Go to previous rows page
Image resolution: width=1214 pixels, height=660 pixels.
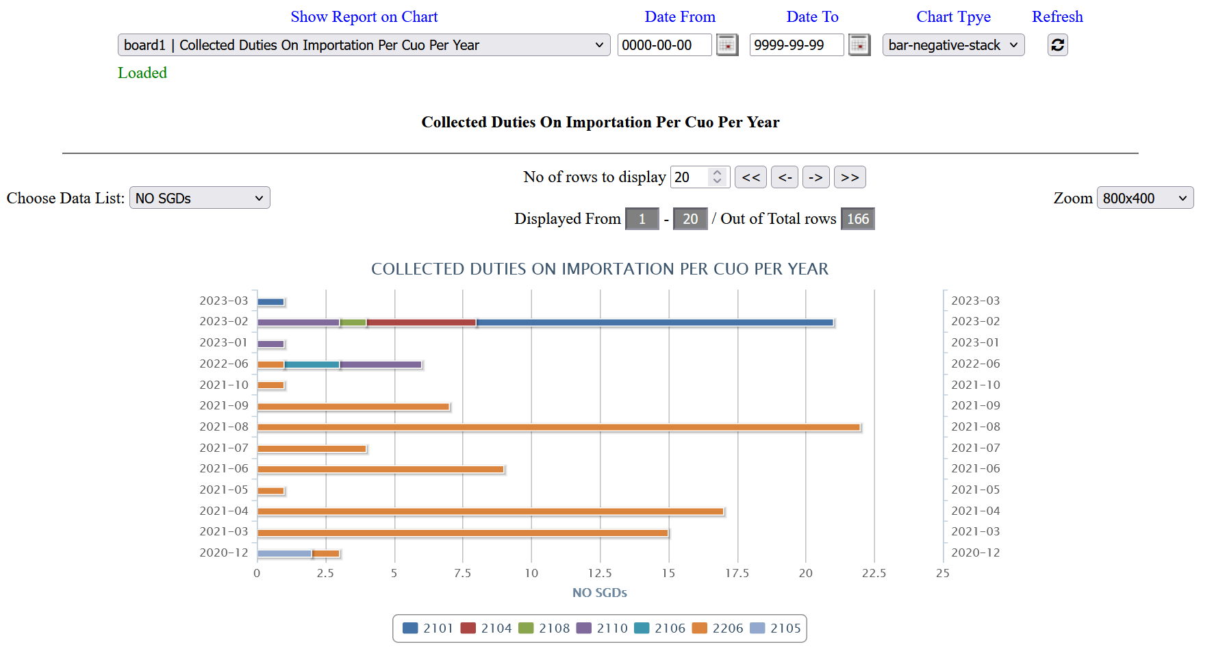tap(784, 177)
